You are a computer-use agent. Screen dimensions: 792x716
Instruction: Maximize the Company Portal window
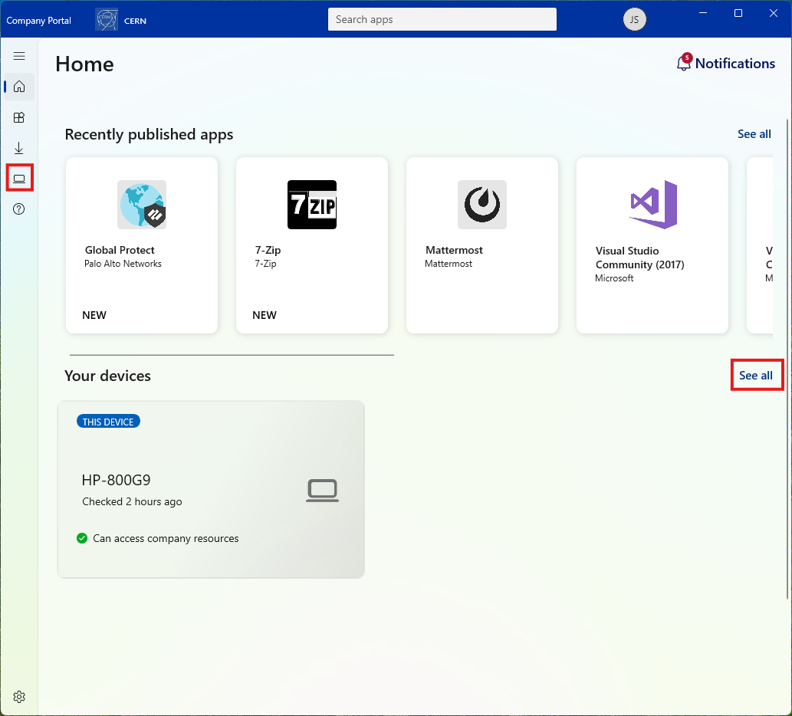coord(738,13)
